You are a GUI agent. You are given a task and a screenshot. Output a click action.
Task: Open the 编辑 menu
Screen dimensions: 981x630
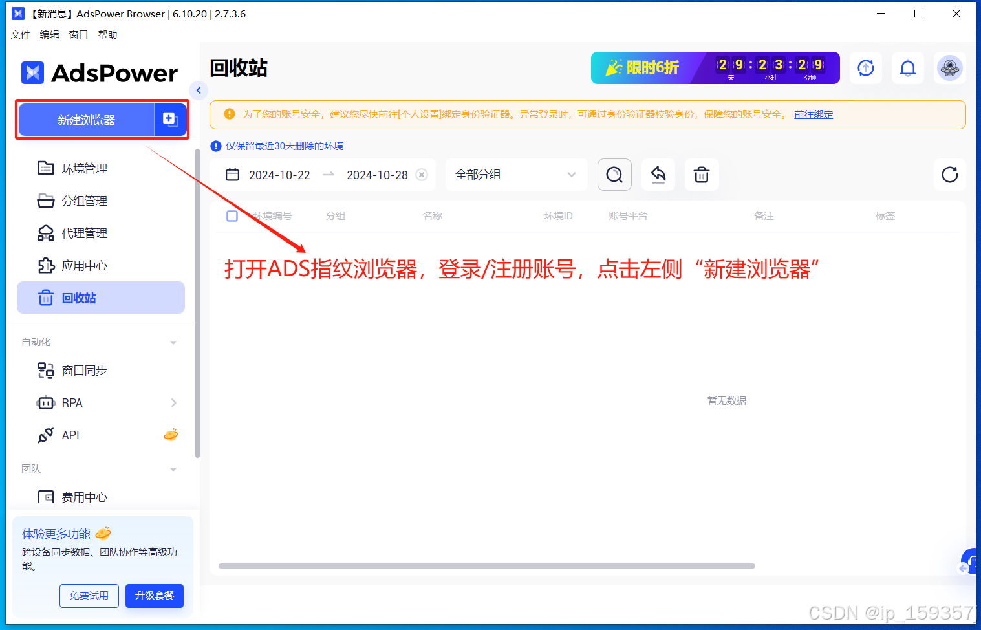(x=50, y=35)
